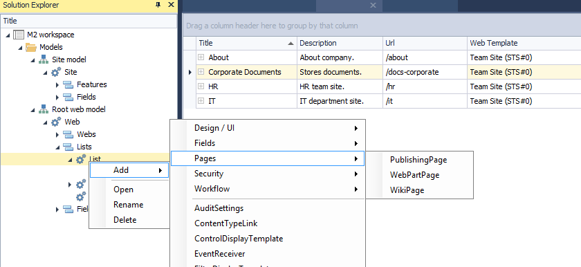Open the Security submenu
Viewport: 581px width, 267px height.
pyautogui.click(x=268, y=174)
